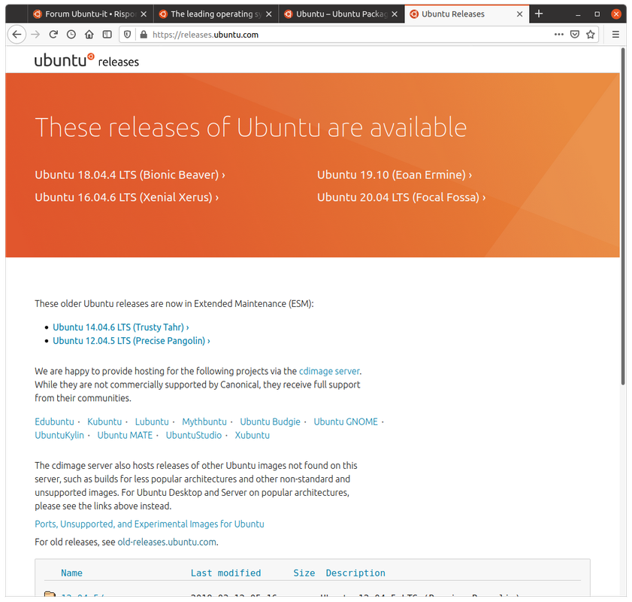The width and height of the screenshot is (632, 602).
Task: Open the Firefox hamburger menu
Action: (x=615, y=35)
